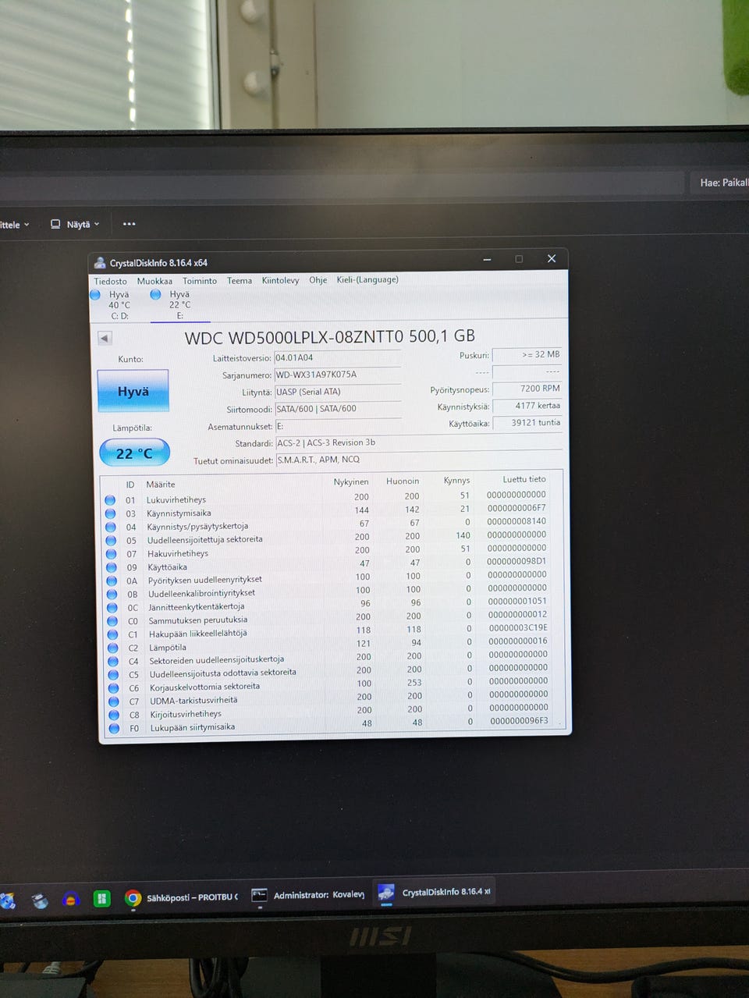Click status circle for 0B Uudelleenkalibrointiyritykset
Viewport: 749px width, 998px height.
pos(112,594)
